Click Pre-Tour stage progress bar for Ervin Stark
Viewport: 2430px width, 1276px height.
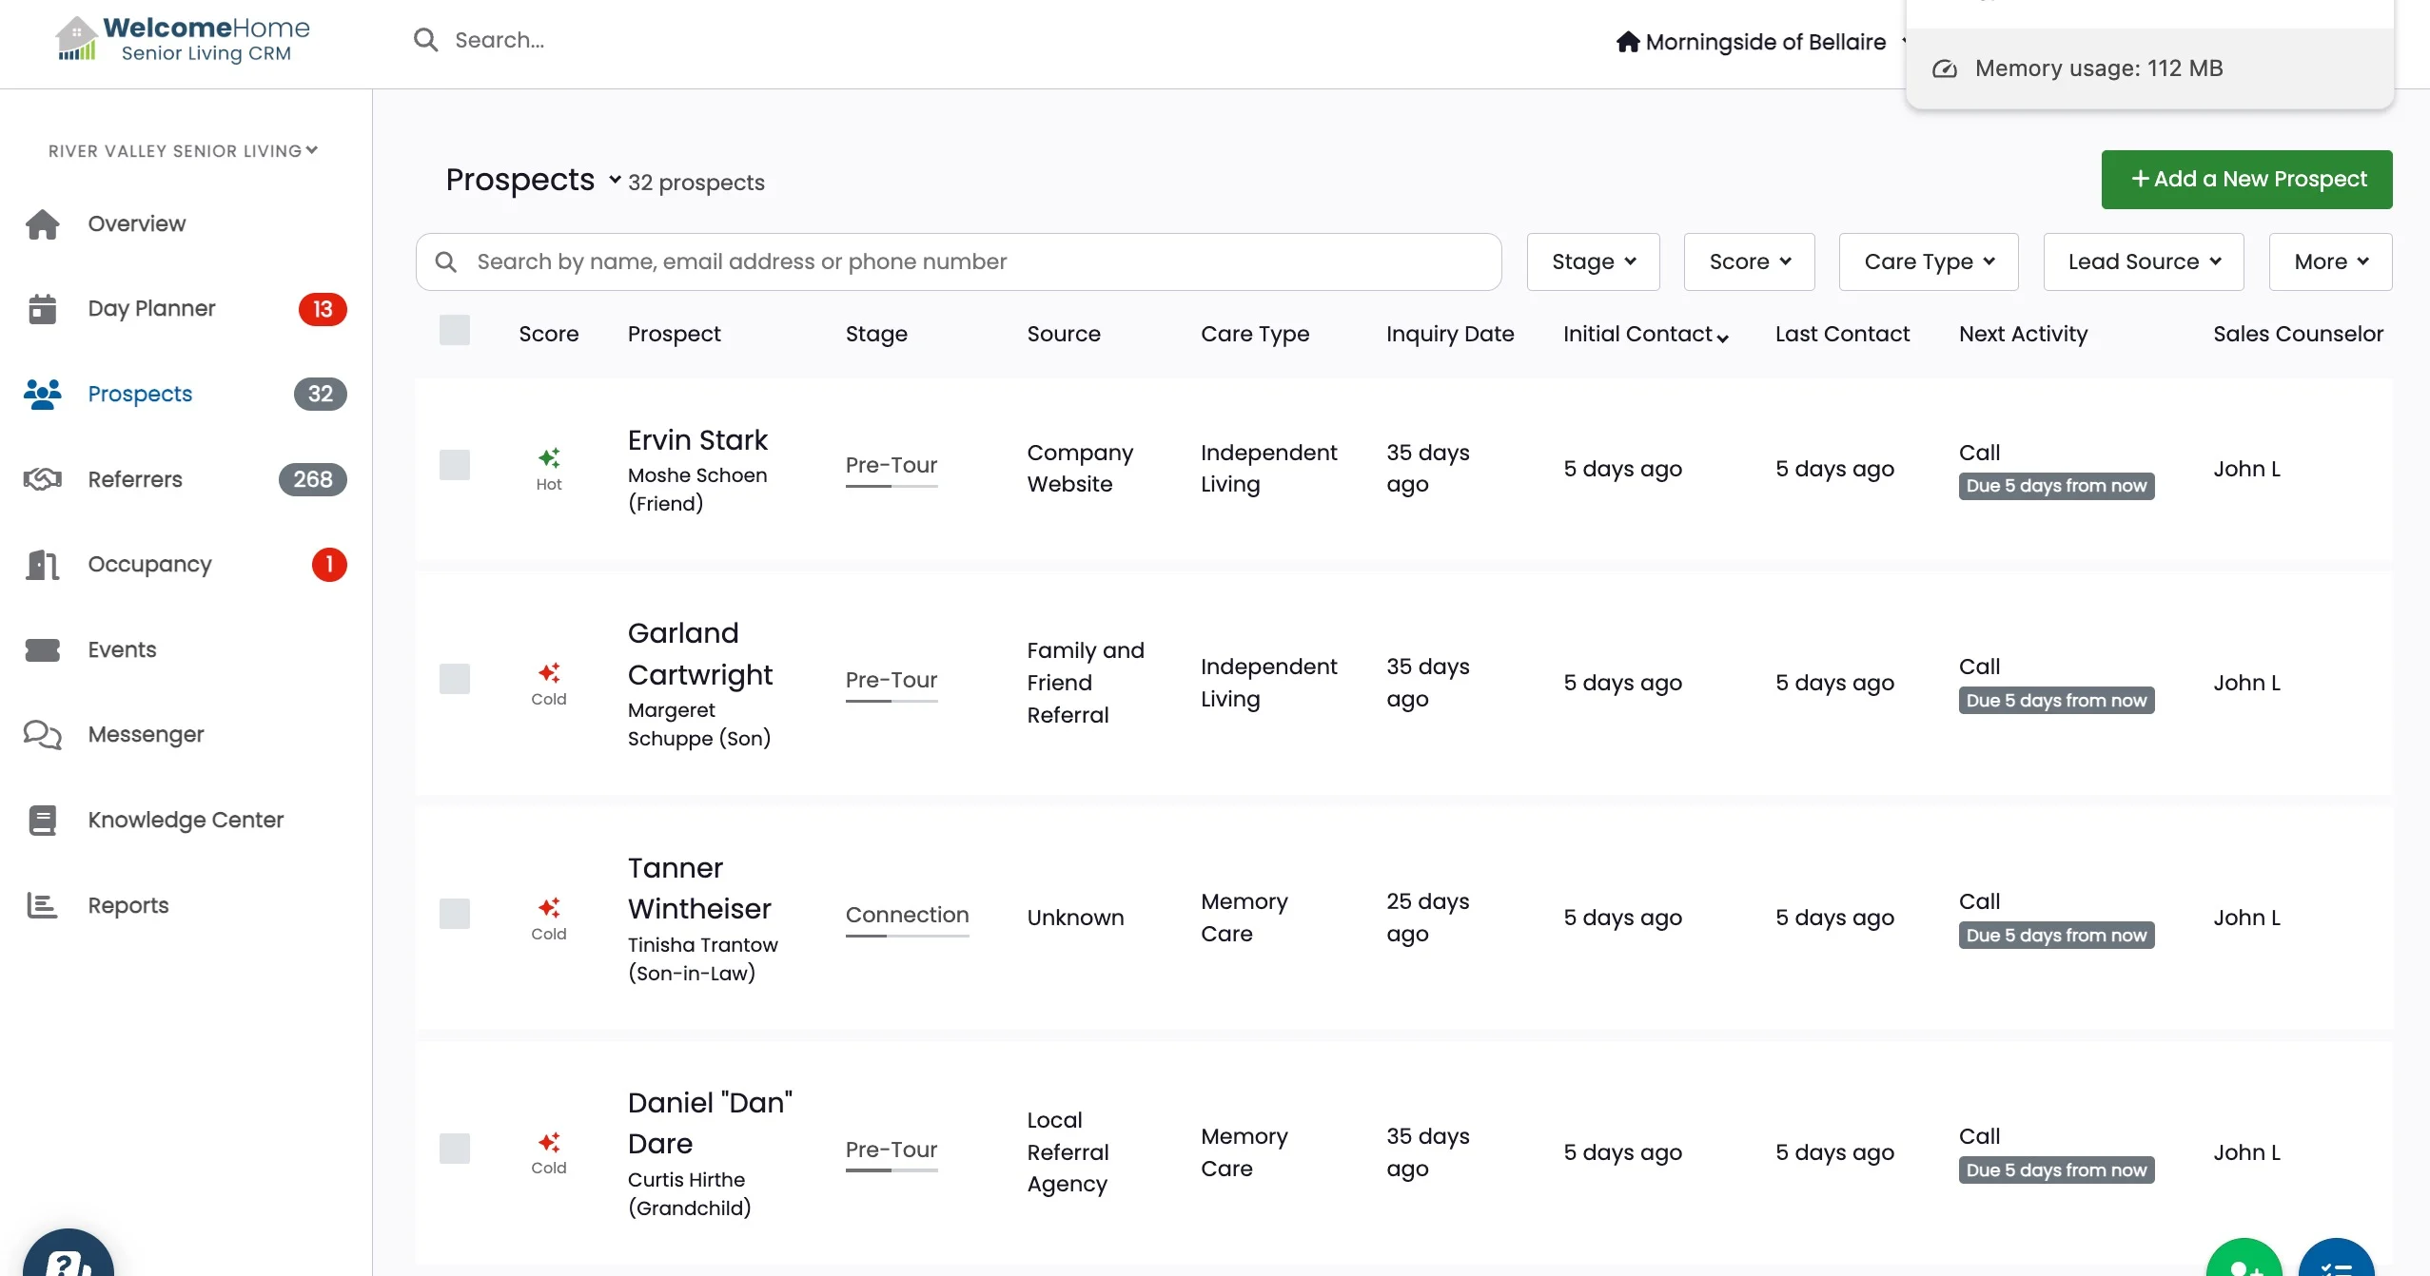point(892,486)
